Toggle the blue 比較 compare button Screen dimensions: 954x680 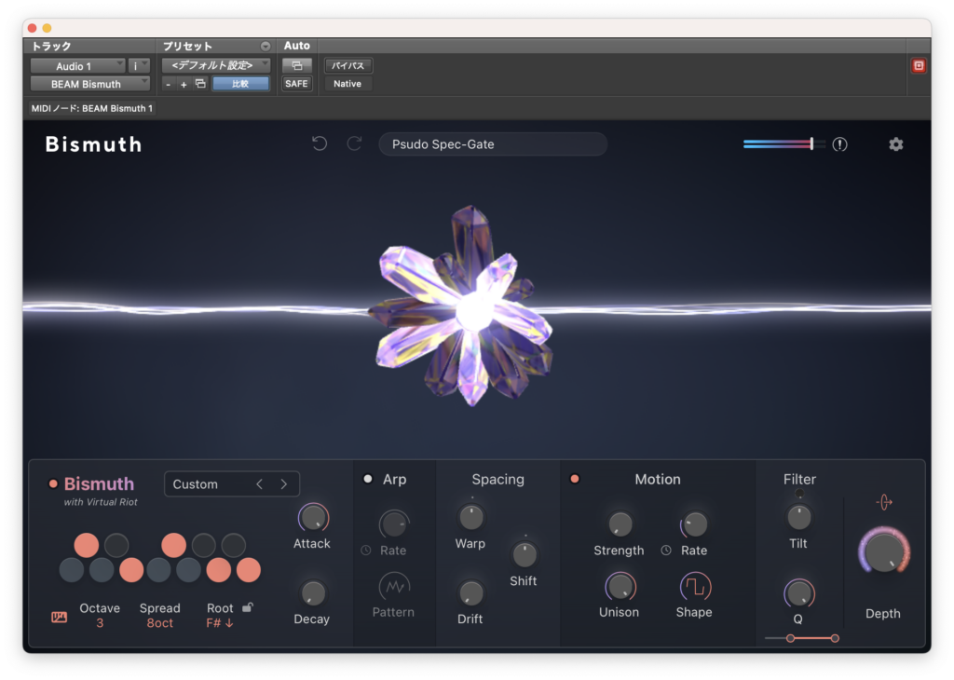coord(241,84)
